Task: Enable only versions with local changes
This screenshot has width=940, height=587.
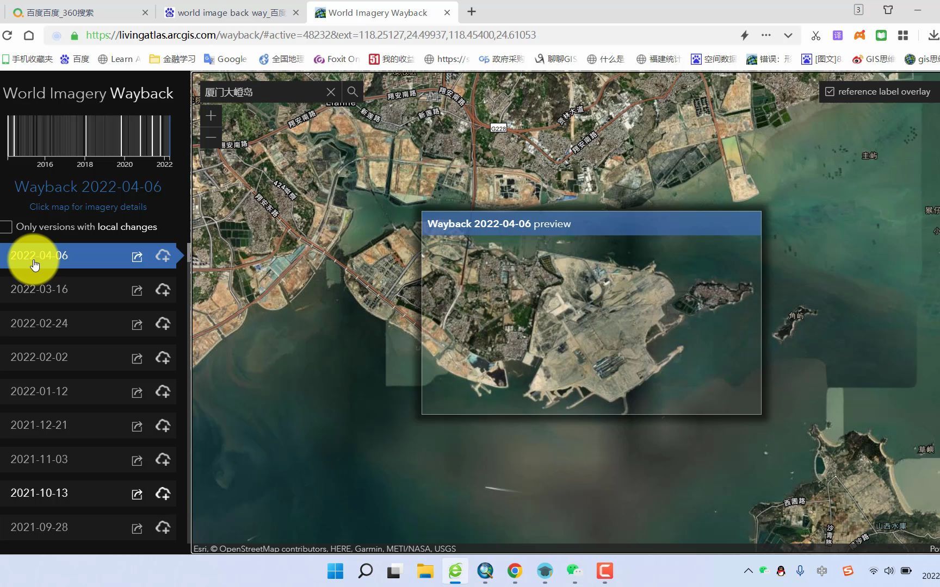Action: (6, 227)
